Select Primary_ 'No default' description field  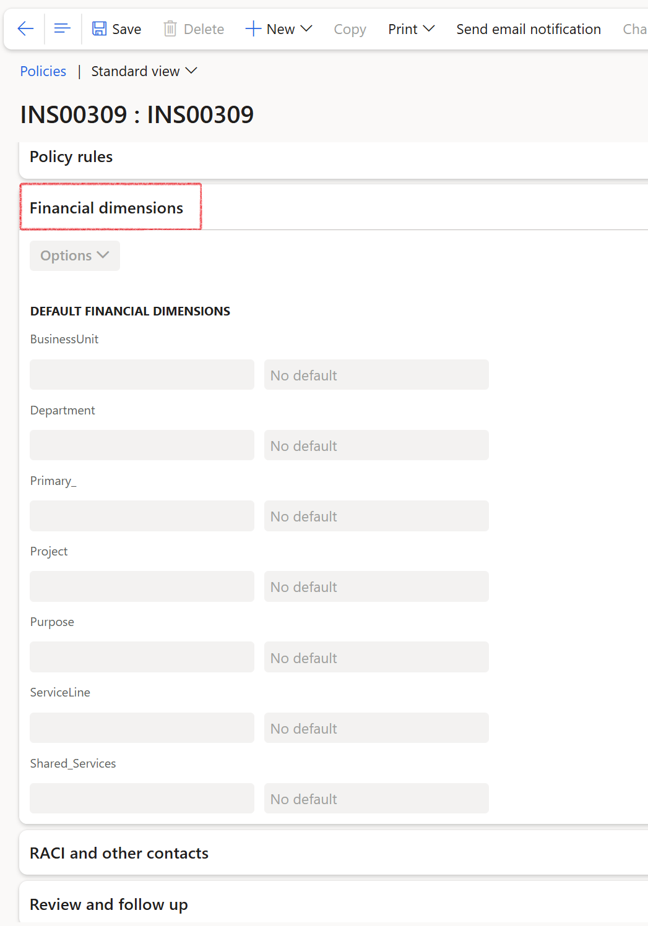376,516
